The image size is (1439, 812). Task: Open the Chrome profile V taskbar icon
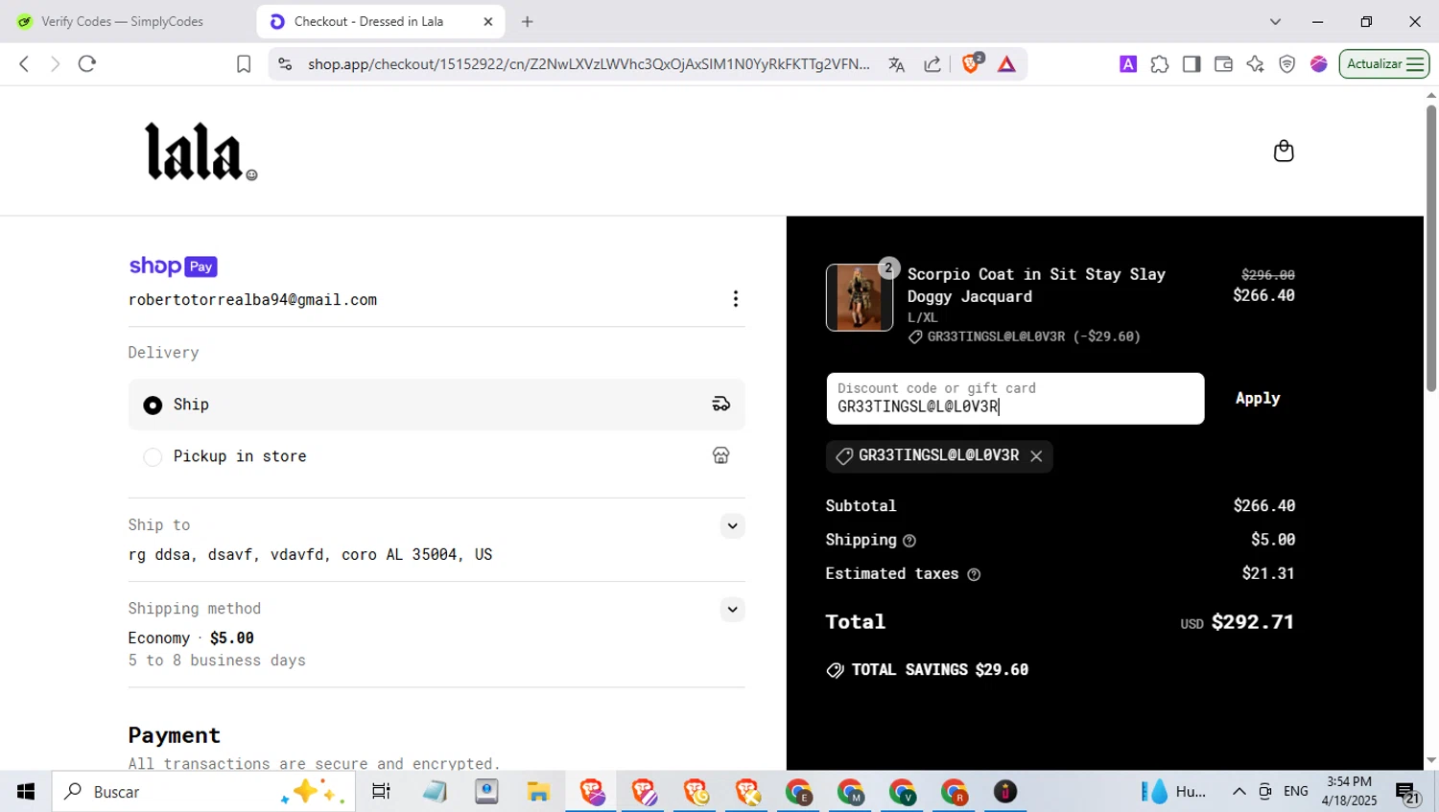coord(902,792)
